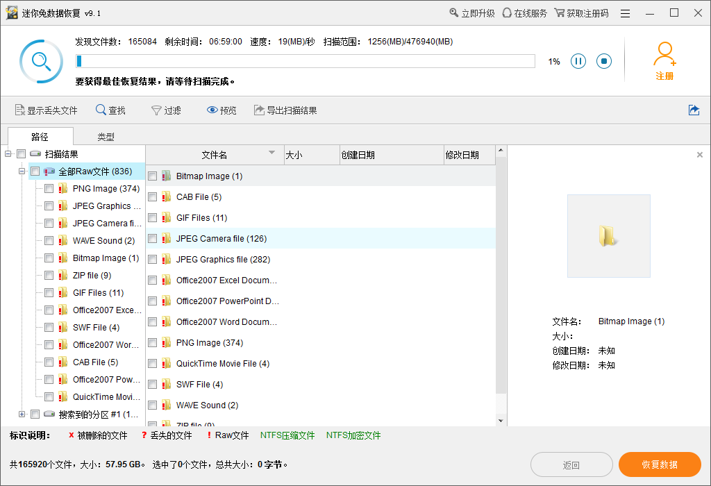
Task: Enable the PNG Image (374) checkbox
Action: 49,188
